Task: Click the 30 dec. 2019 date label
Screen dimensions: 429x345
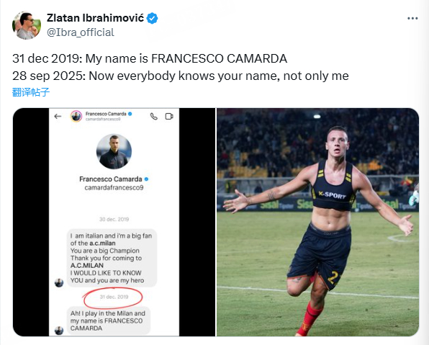Action: tap(114, 220)
